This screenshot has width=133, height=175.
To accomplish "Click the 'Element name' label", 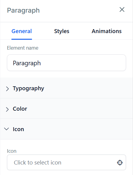I will [x=23, y=48].
